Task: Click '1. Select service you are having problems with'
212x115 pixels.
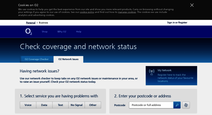Action: coord(59,96)
